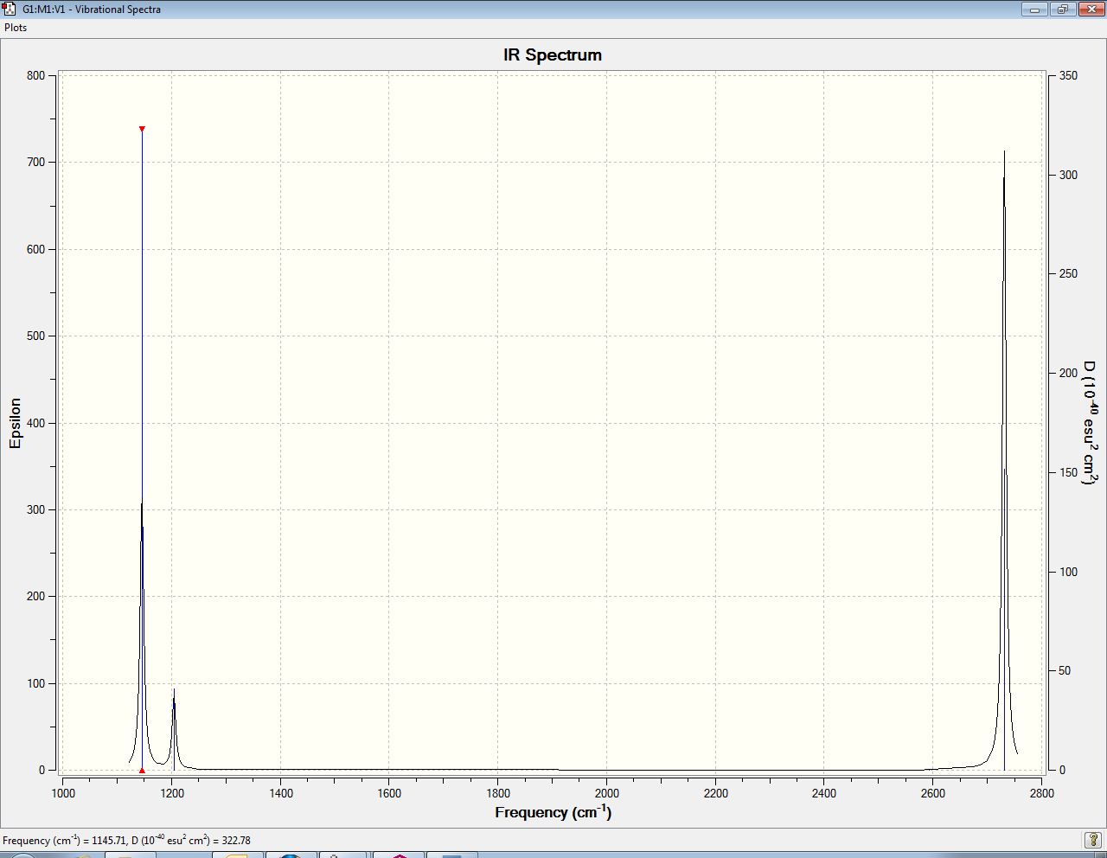Open the Plots menu

point(16,28)
